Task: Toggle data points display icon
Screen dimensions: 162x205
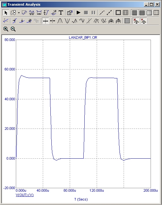Action: [x=109, y=13]
